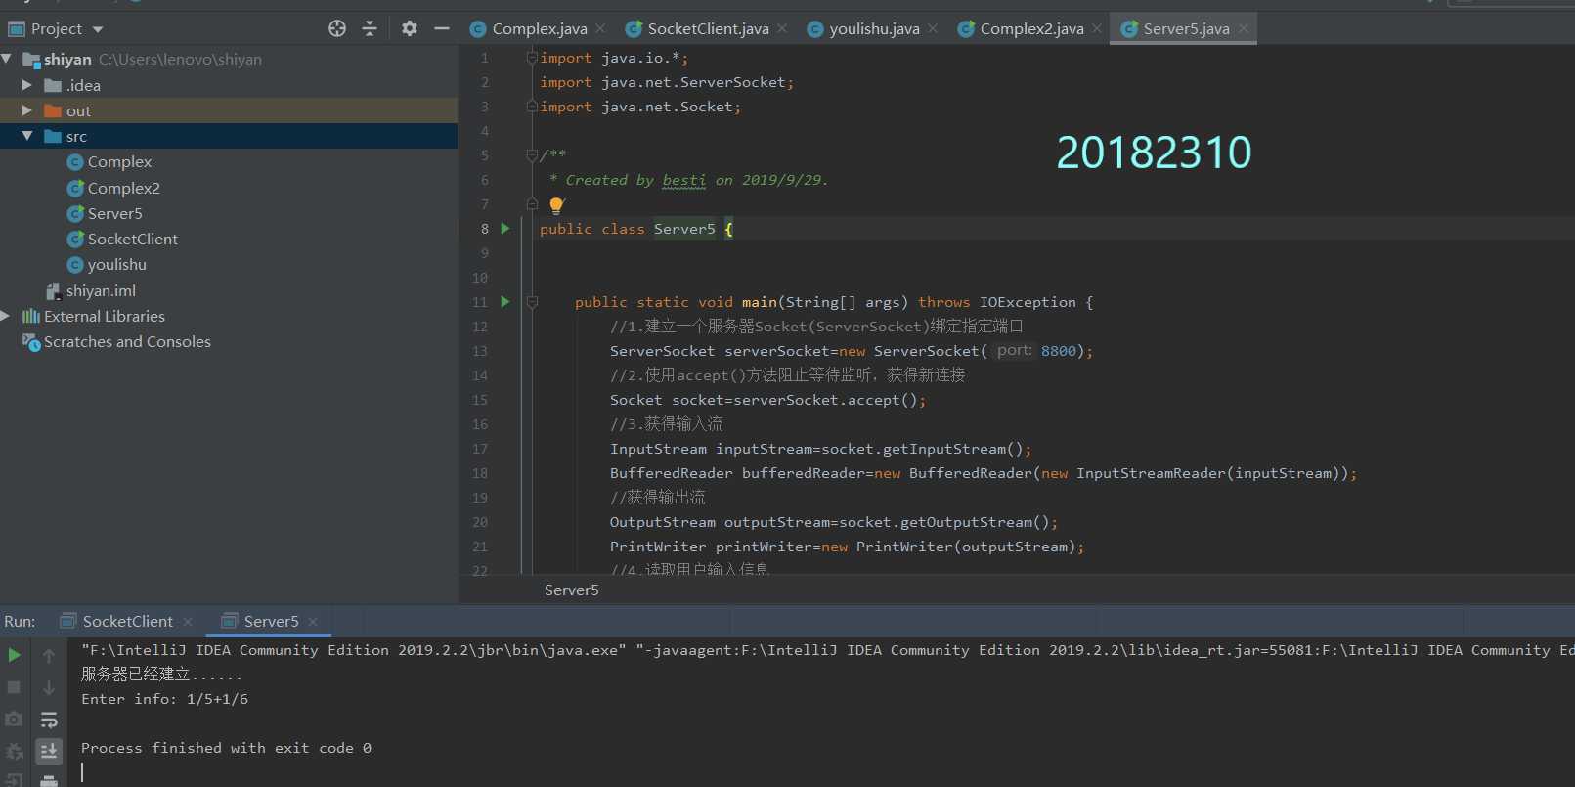Click the ServerSocket import on line 2
Image resolution: width=1575 pixels, height=787 pixels.
click(667, 82)
